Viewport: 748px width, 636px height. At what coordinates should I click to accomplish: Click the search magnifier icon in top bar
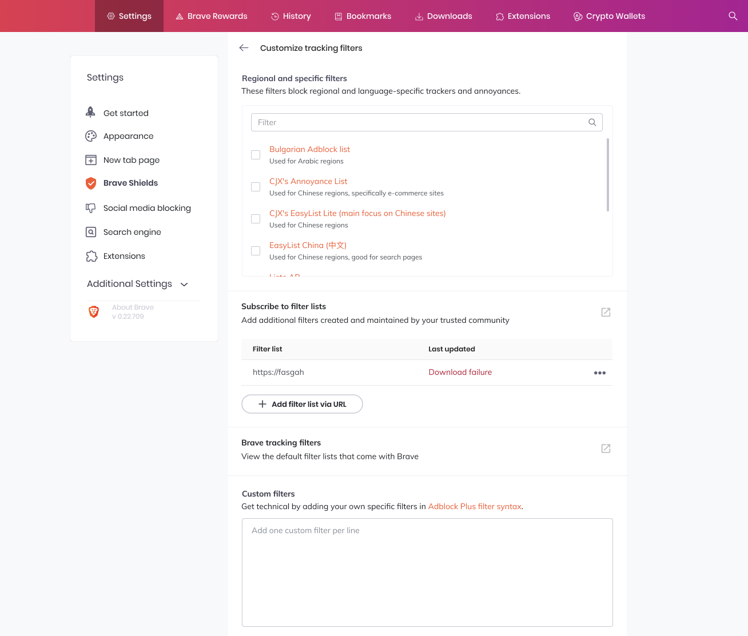pos(733,16)
